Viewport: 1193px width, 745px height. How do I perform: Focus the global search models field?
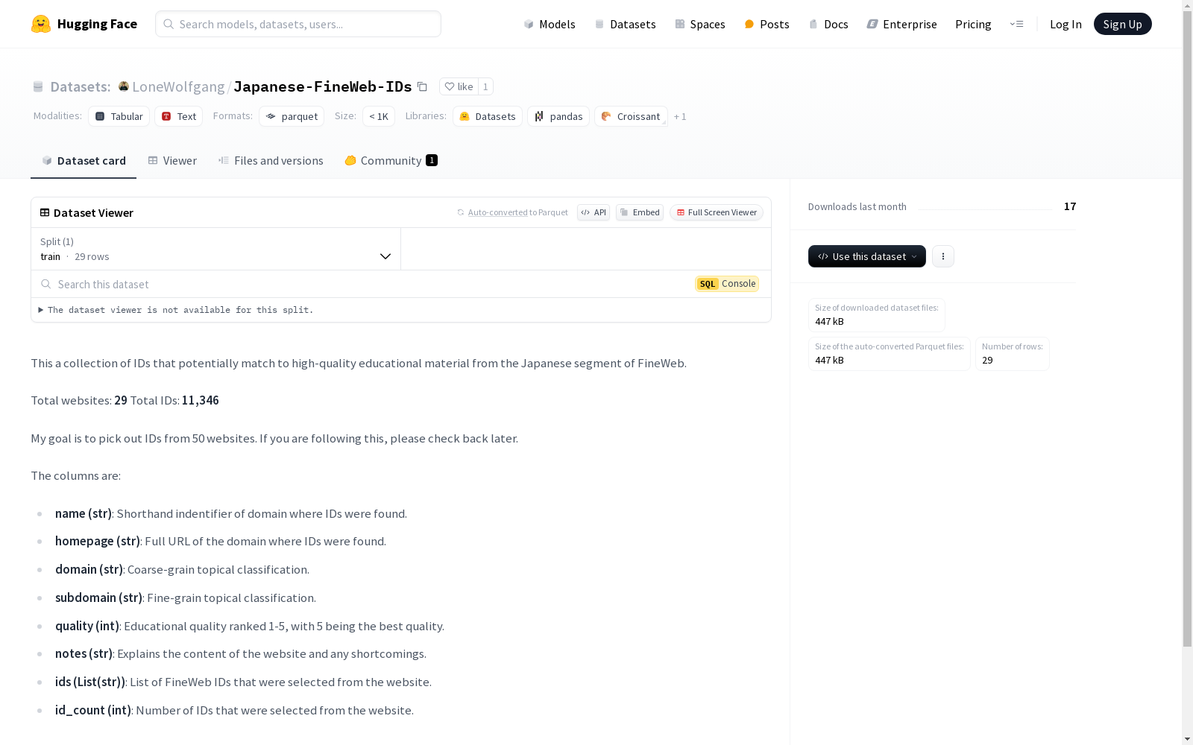[x=298, y=24]
